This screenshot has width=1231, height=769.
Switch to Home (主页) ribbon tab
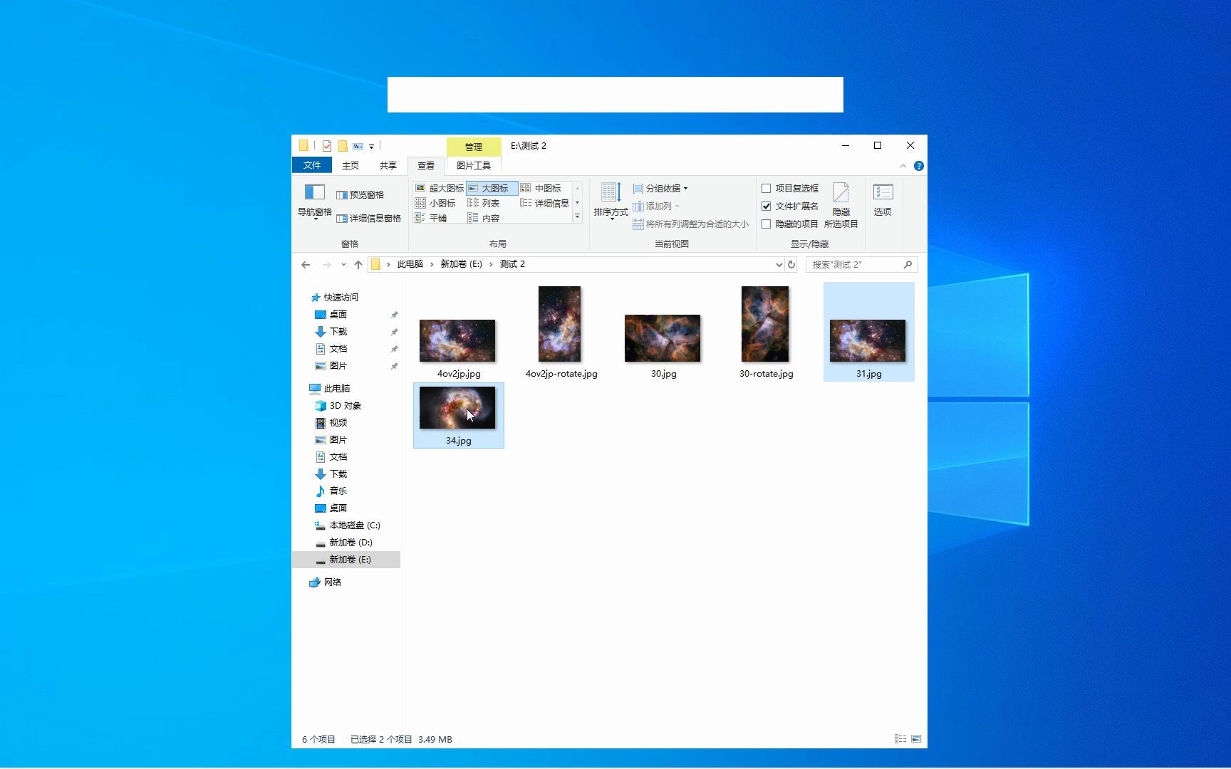click(x=350, y=165)
